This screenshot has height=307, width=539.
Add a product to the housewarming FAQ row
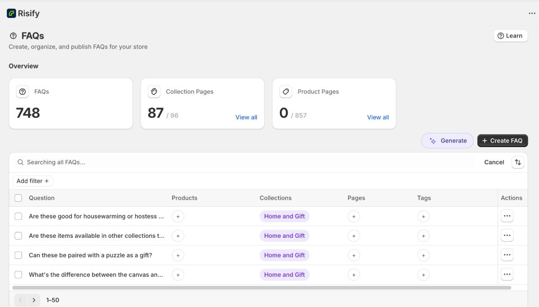tap(178, 217)
